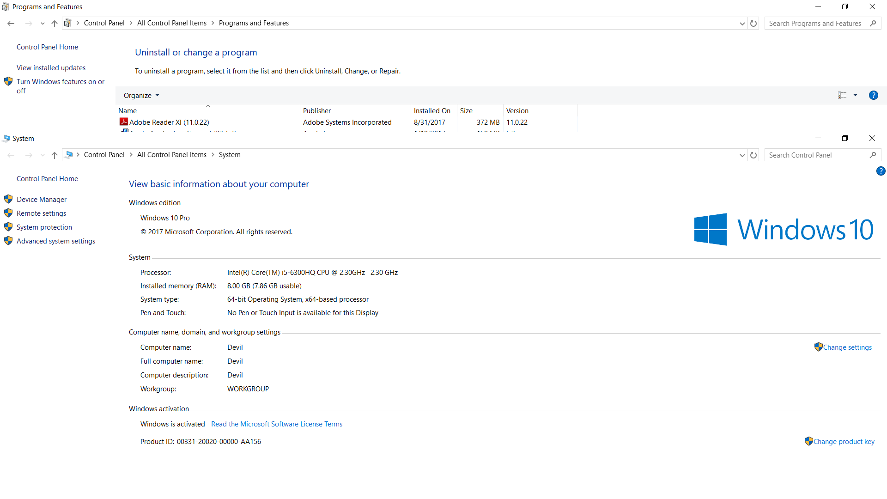
Task: Click Change product key link
Action: click(844, 442)
